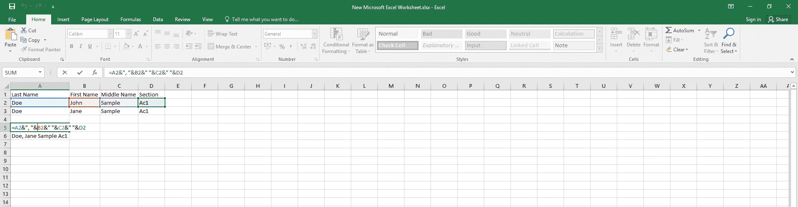Apply the Good cell style
The height and width of the screenshot is (207, 798).
point(485,34)
